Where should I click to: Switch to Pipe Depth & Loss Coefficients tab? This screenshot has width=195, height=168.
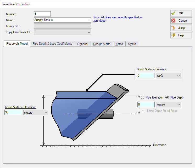52,44
